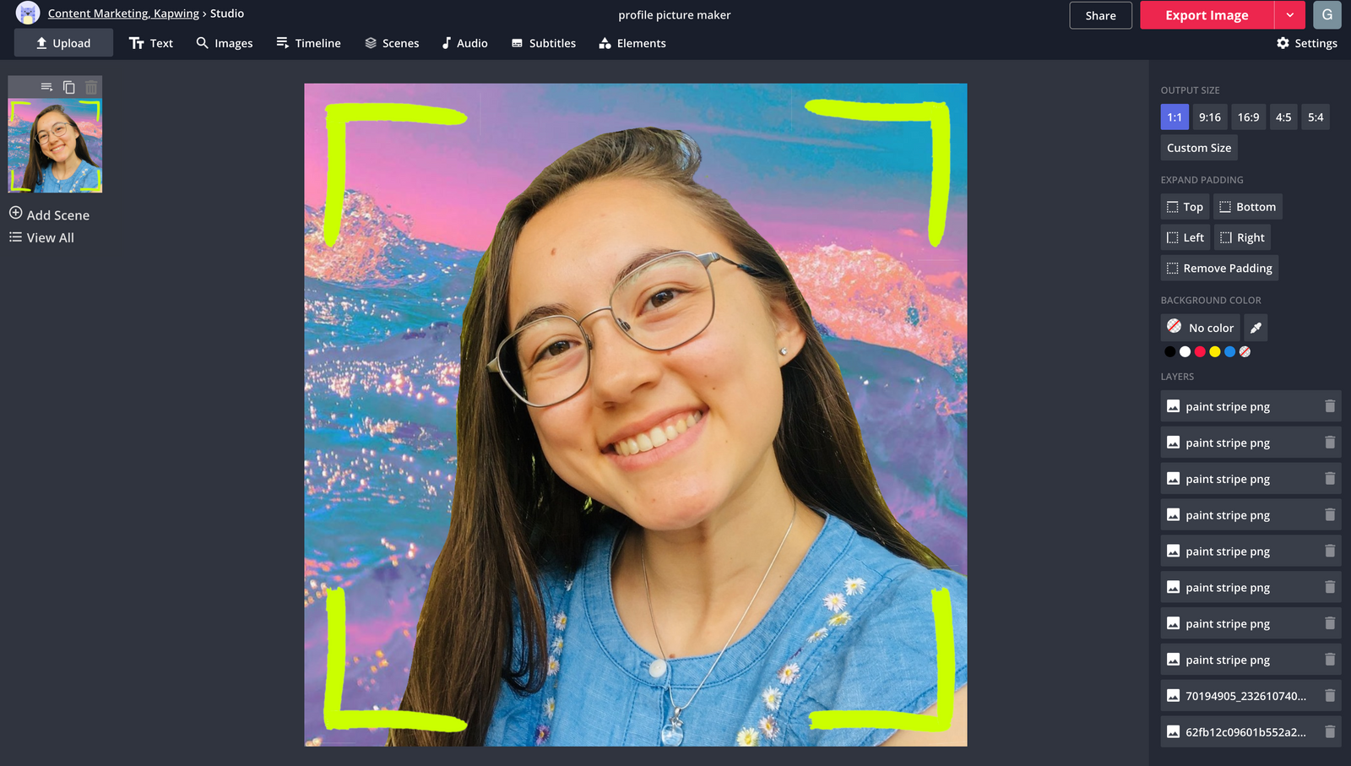
Task: Enable Remove Padding option
Action: 1218,268
